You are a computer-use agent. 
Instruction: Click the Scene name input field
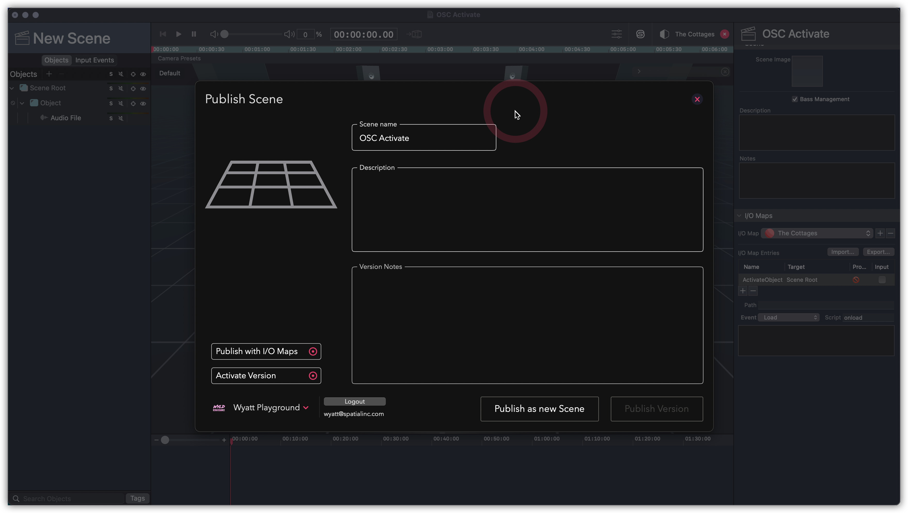[x=424, y=138]
